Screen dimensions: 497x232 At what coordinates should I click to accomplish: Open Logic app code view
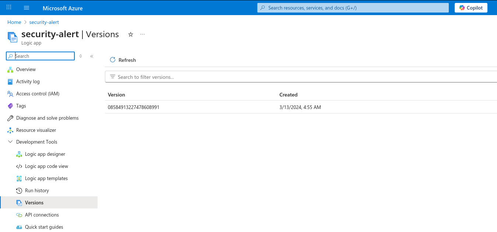[46, 166]
